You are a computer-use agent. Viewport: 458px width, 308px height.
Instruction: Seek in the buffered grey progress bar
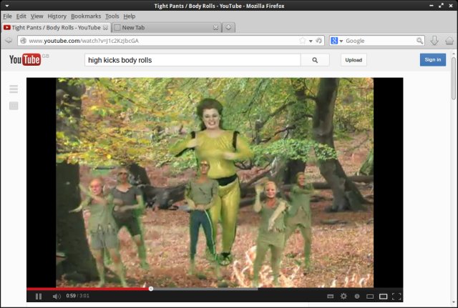[x=205, y=289]
